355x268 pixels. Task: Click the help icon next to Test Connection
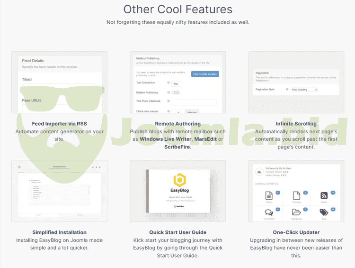(169, 83)
